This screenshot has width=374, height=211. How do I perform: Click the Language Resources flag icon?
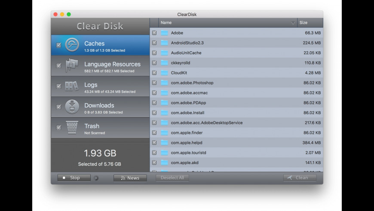coord(72,65)
